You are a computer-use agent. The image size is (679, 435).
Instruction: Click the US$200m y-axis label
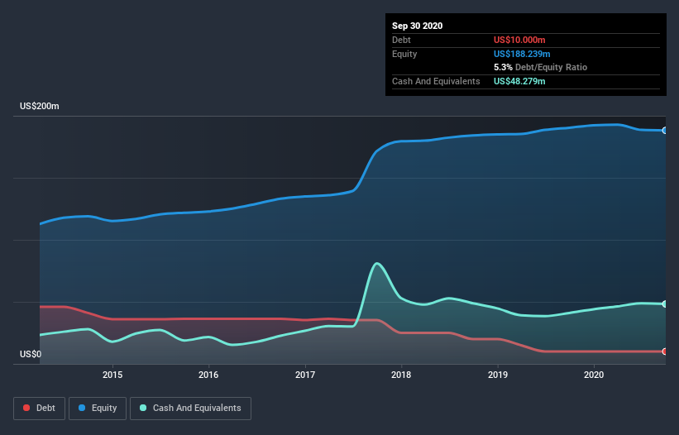coord(40,106)
